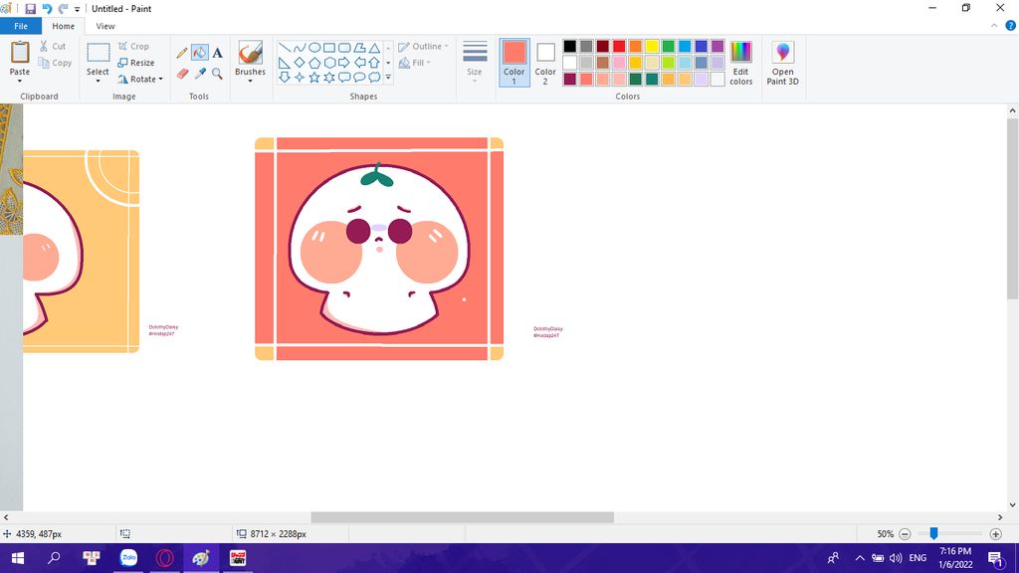Click the Paste clipboard button
This screenshot has width=1019, height=573.
20,54
